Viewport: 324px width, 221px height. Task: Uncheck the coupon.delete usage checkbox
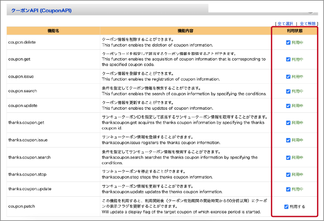[288, 42]
